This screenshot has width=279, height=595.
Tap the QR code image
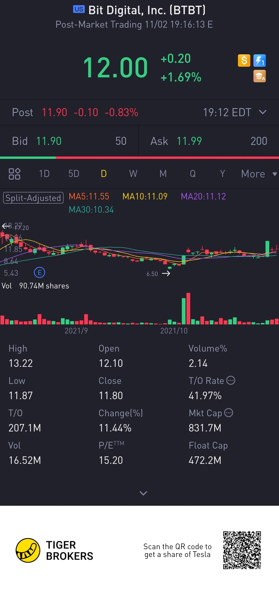click(242, 550)
